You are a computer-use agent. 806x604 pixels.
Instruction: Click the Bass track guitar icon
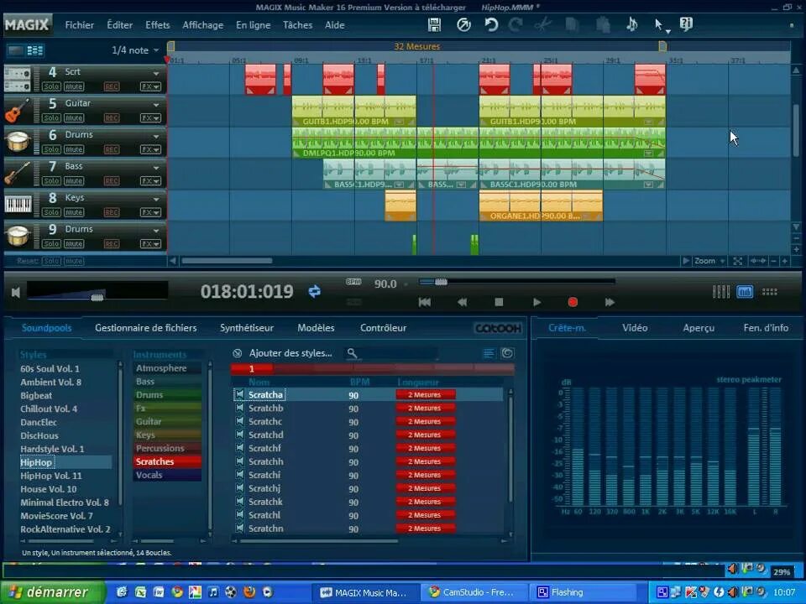pyautogui.click(x=17, y=174)
